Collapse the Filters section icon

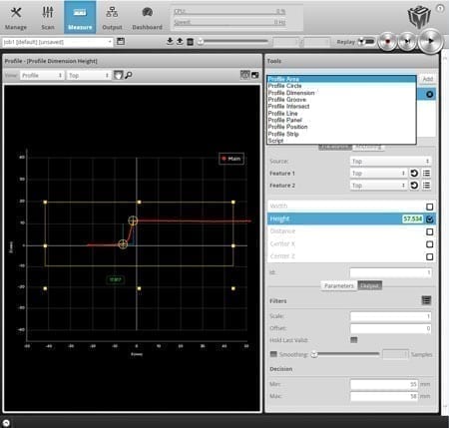point(426,300)
